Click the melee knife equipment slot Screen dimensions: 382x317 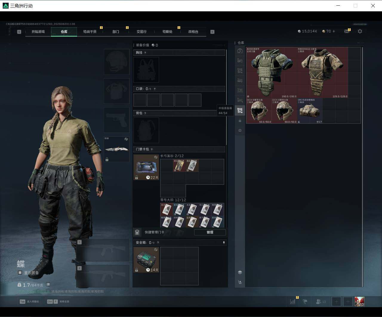click(116, 149)
